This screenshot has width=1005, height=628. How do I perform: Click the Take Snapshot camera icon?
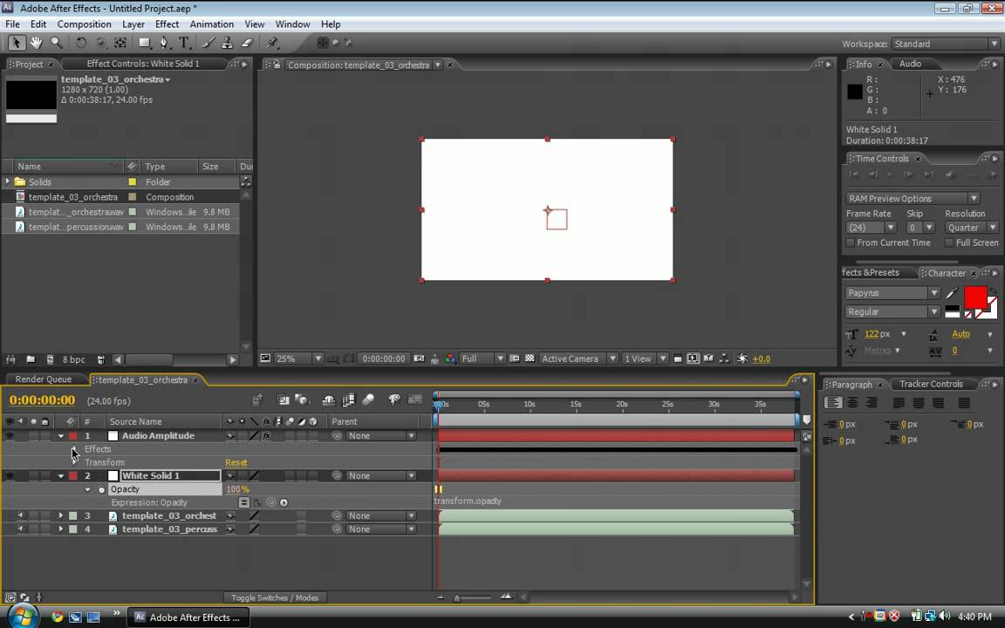[x=419, y=358]
